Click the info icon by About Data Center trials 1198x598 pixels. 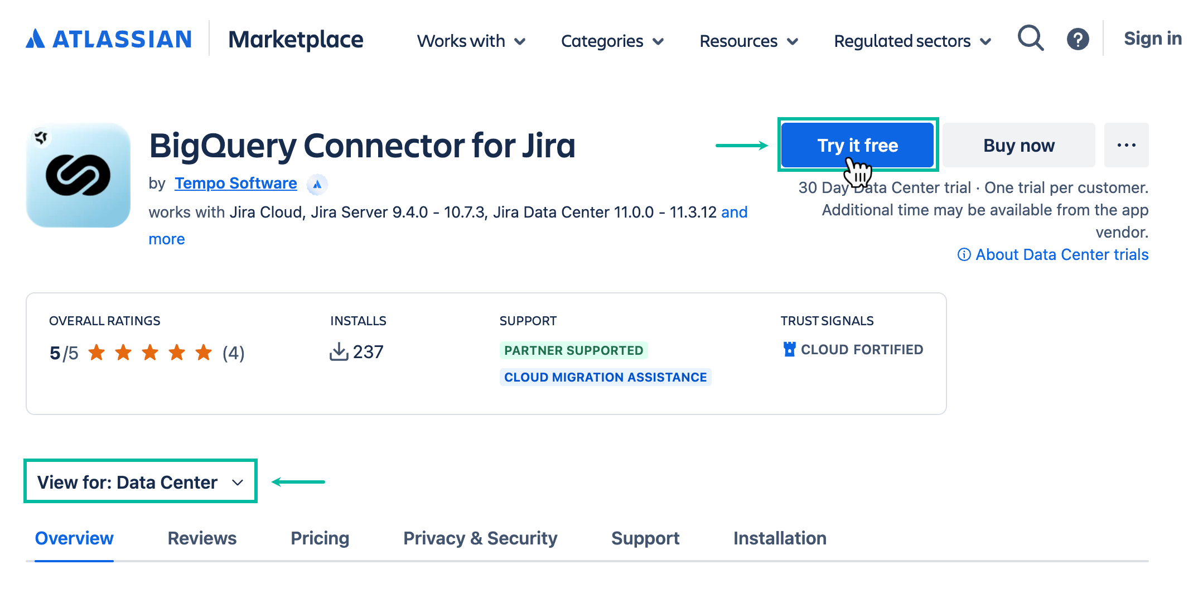(x=964, y=254)
